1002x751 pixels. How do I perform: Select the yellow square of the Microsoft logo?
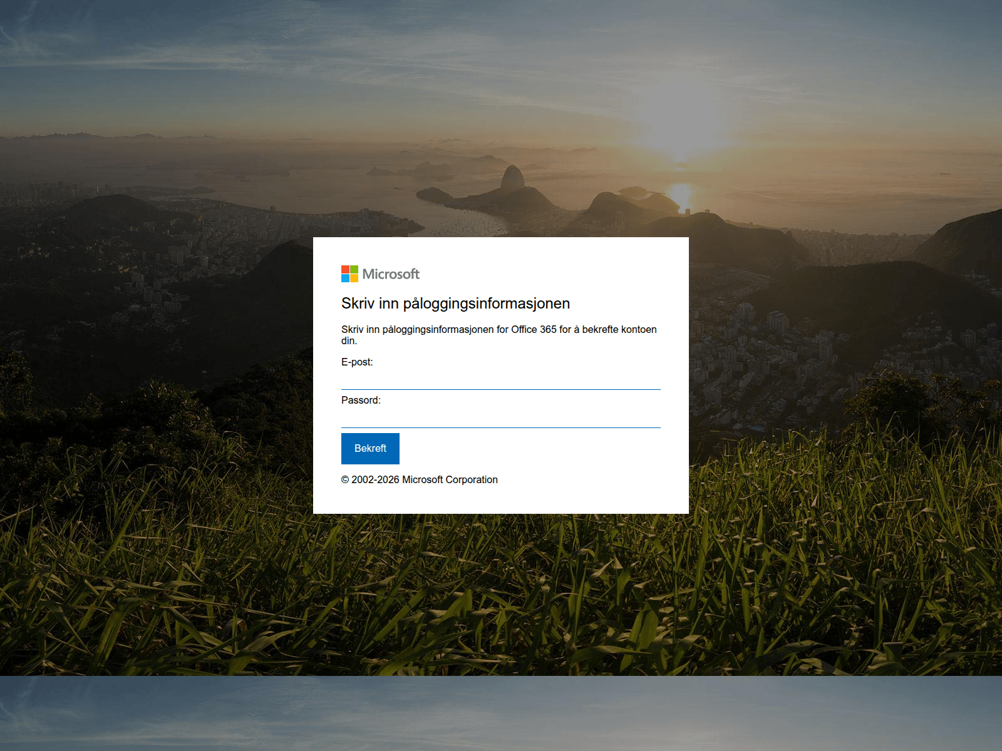[354, 278]
